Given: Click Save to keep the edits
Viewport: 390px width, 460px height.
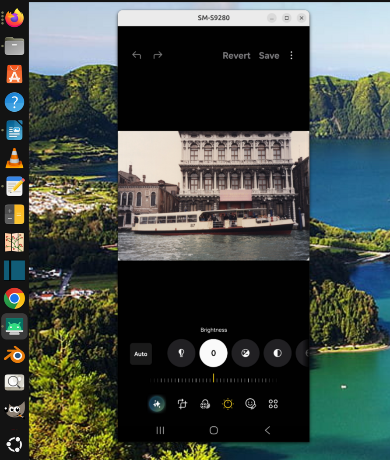Looking at the screenshot, I should (x=269, y=56).
